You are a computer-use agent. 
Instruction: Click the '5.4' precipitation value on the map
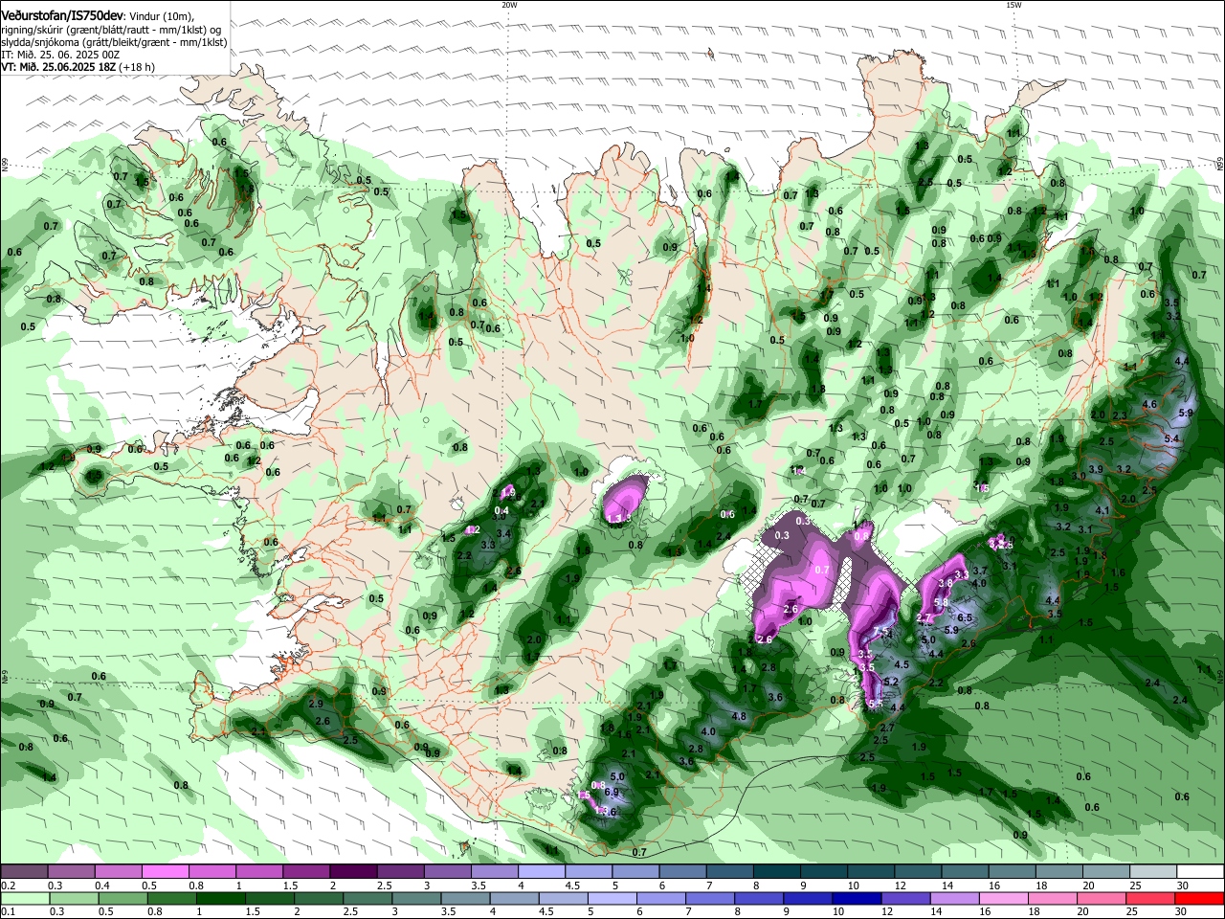(x=1172, y=438)
